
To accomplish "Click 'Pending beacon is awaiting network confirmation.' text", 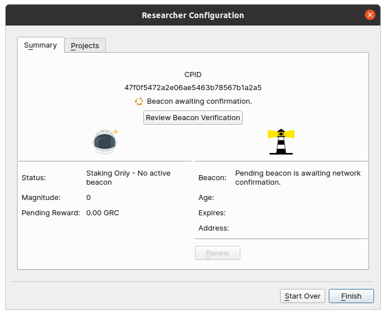I will tap(298, 178).
